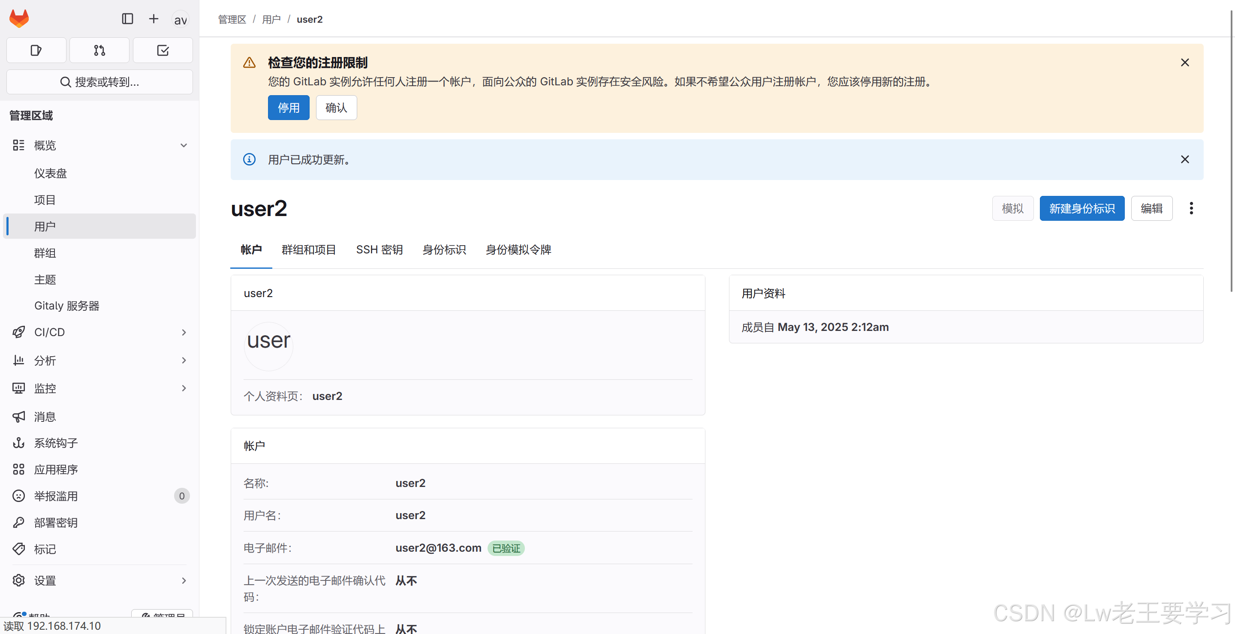Open 系统钩子 in the sidebar
Image resolution: width=1235 pixels, height=634 pixels.
click(x=56, y=443)
